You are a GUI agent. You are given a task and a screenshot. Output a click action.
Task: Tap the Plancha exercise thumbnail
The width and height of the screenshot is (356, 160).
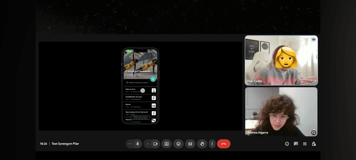[x=154, y=106]
